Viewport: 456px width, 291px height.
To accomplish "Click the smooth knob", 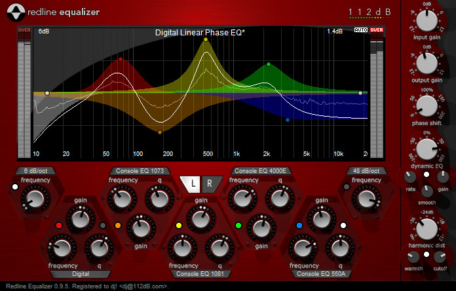I will pos(427,191).
